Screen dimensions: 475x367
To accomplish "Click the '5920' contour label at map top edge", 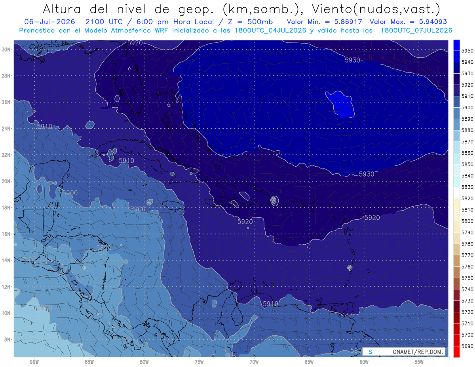I will click(x=135, y=43).
